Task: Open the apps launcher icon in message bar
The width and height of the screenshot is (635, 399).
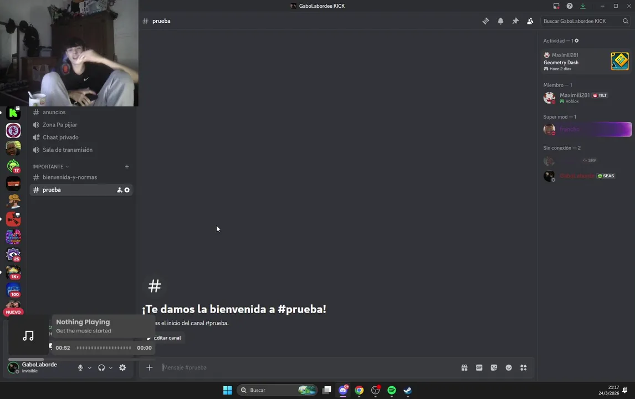Action: click(523, 368)
